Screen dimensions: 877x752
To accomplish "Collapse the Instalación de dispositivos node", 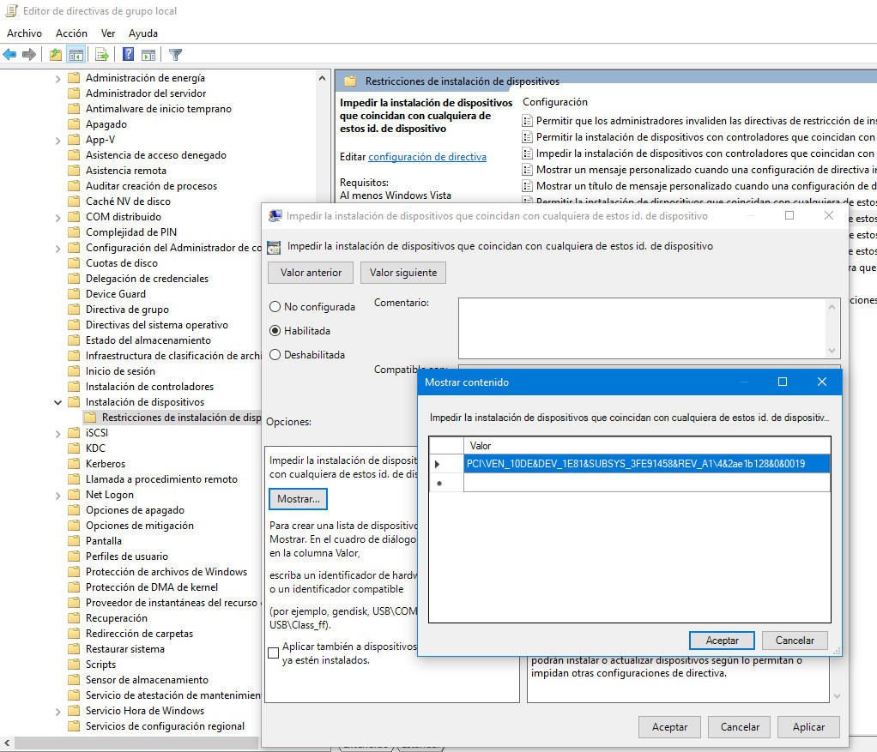I will pyautogui.click(x=57, y=402).
